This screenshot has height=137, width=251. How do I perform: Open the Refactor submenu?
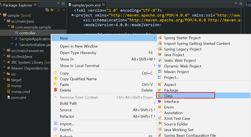click(104, 117)
